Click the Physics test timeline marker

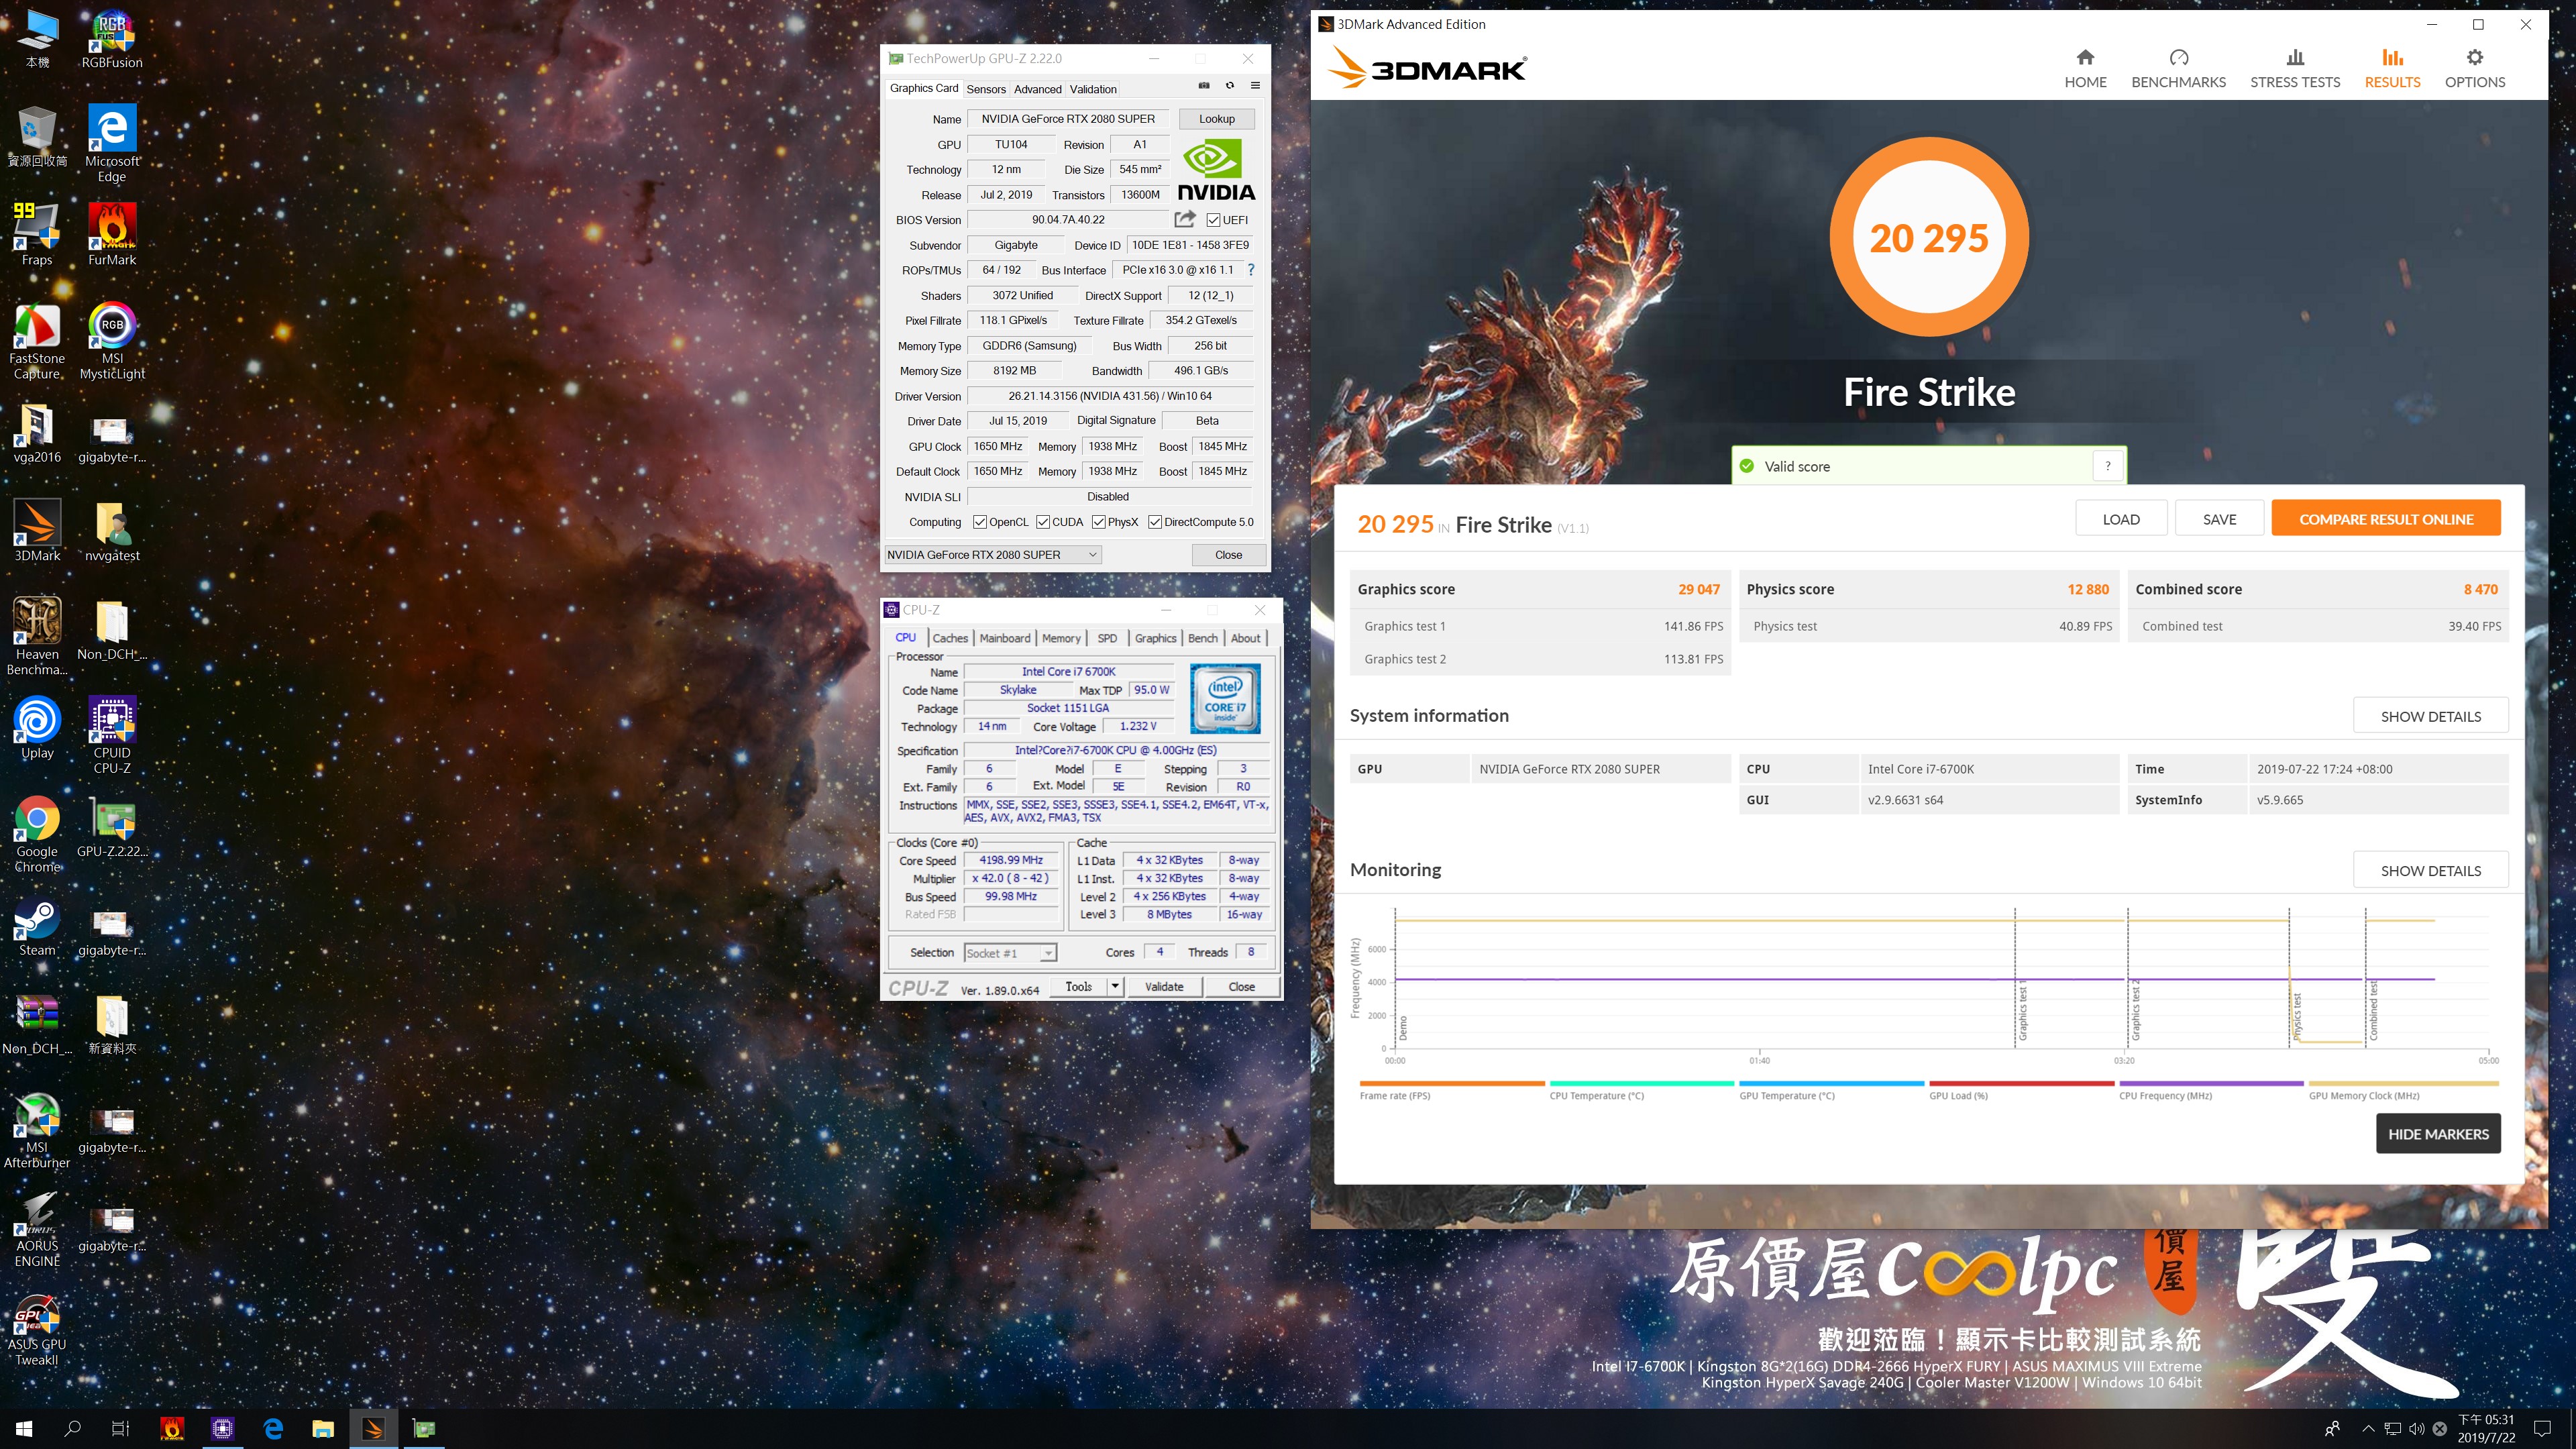point(2298,1016)
